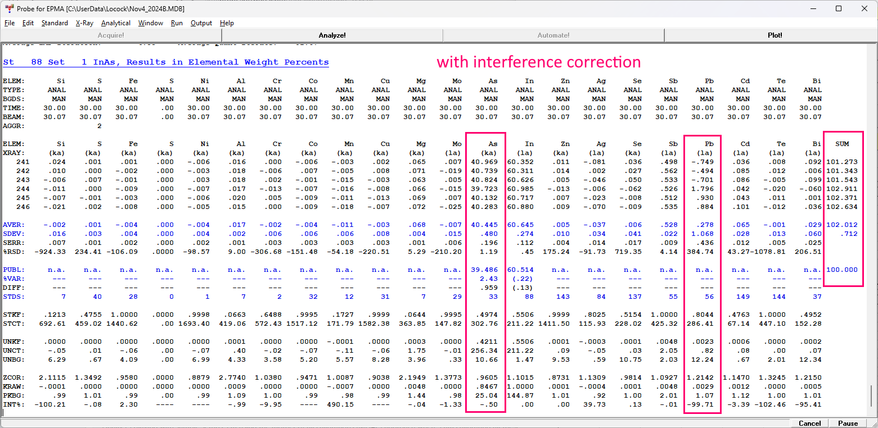Click the Automate! button

[553, 35]
